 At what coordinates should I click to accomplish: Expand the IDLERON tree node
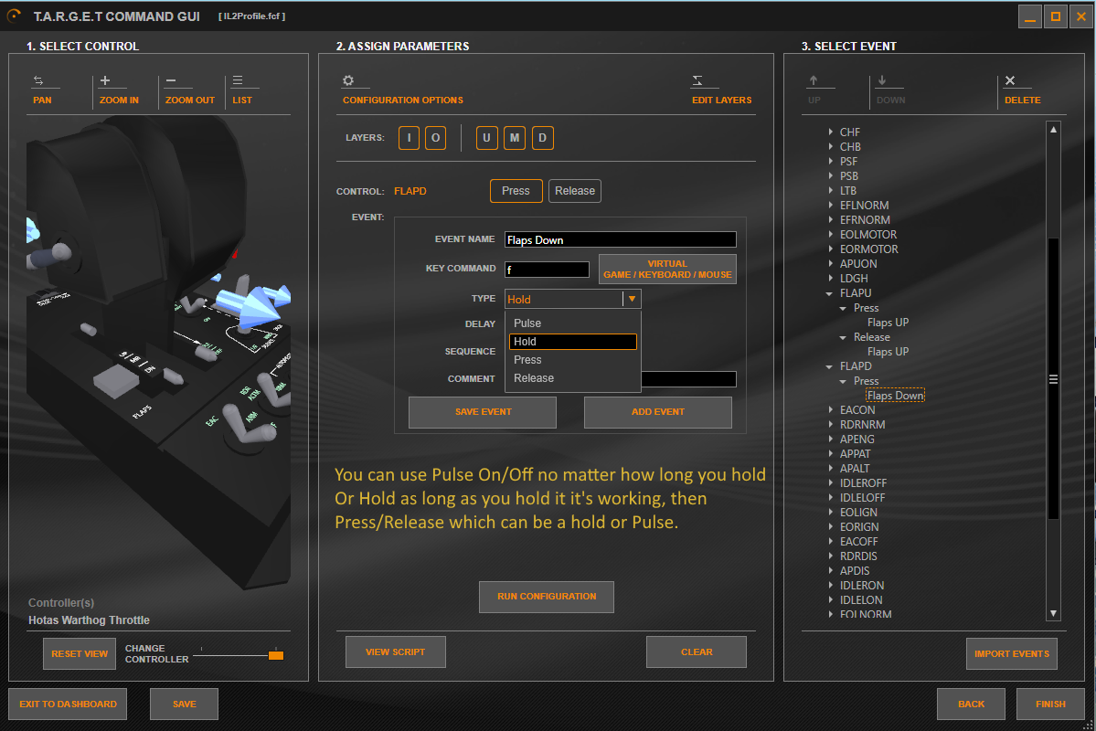[830, 585]
